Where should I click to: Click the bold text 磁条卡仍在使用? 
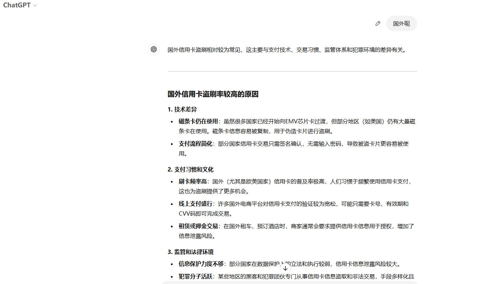(x=198, y=122)
